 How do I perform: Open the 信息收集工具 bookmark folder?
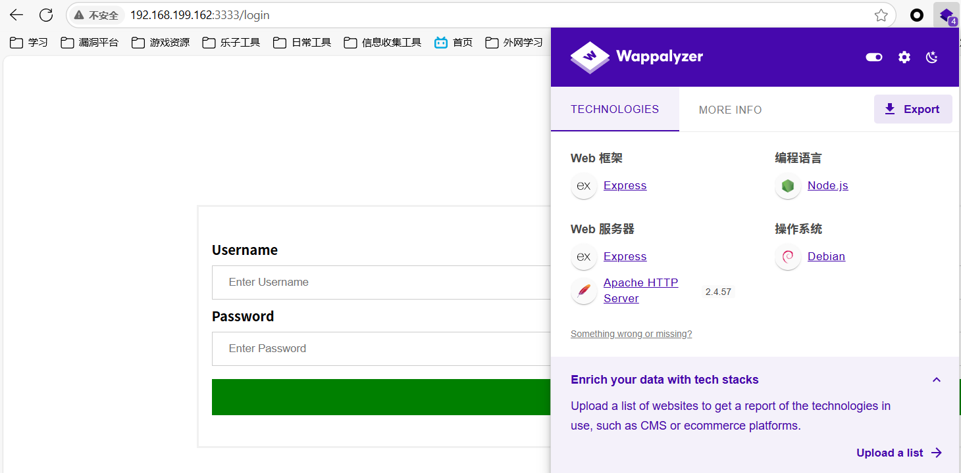click(382, 43)
